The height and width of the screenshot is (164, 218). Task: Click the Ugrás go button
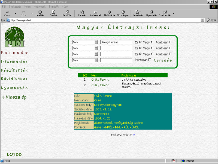pos(211,20)
